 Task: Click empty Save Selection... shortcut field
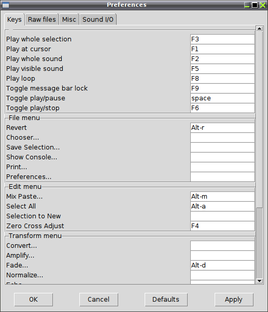click(222, 147)
